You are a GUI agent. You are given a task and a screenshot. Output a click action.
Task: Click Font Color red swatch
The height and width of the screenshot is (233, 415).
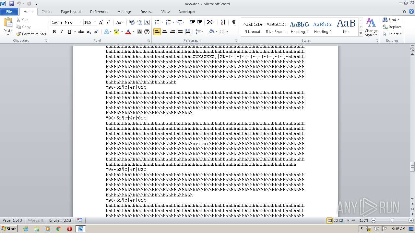pos(128,32)
